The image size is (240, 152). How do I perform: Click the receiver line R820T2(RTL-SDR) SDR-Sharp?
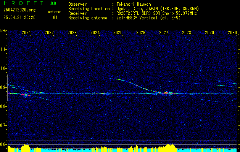point(145,13)
